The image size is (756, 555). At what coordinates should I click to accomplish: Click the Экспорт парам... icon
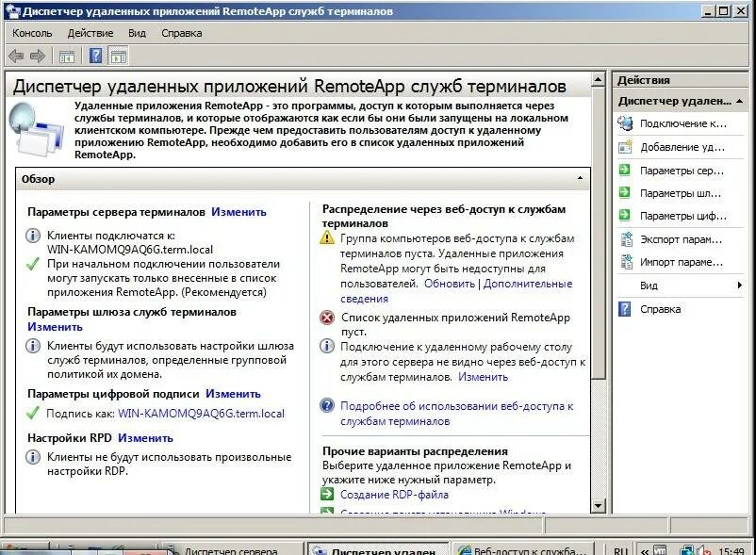[x=626, y=239]
